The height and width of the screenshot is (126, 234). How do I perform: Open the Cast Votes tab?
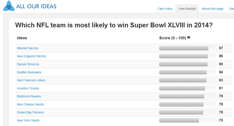click(x=165, y=9)
